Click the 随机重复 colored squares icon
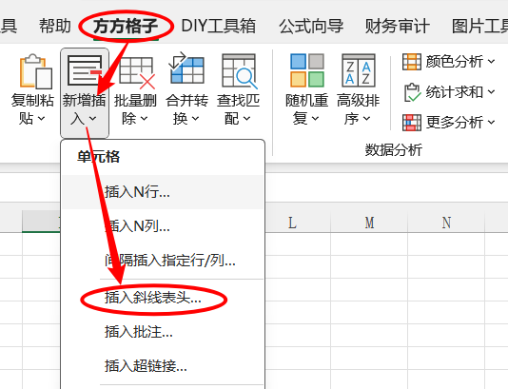 (x=306, y=70)
